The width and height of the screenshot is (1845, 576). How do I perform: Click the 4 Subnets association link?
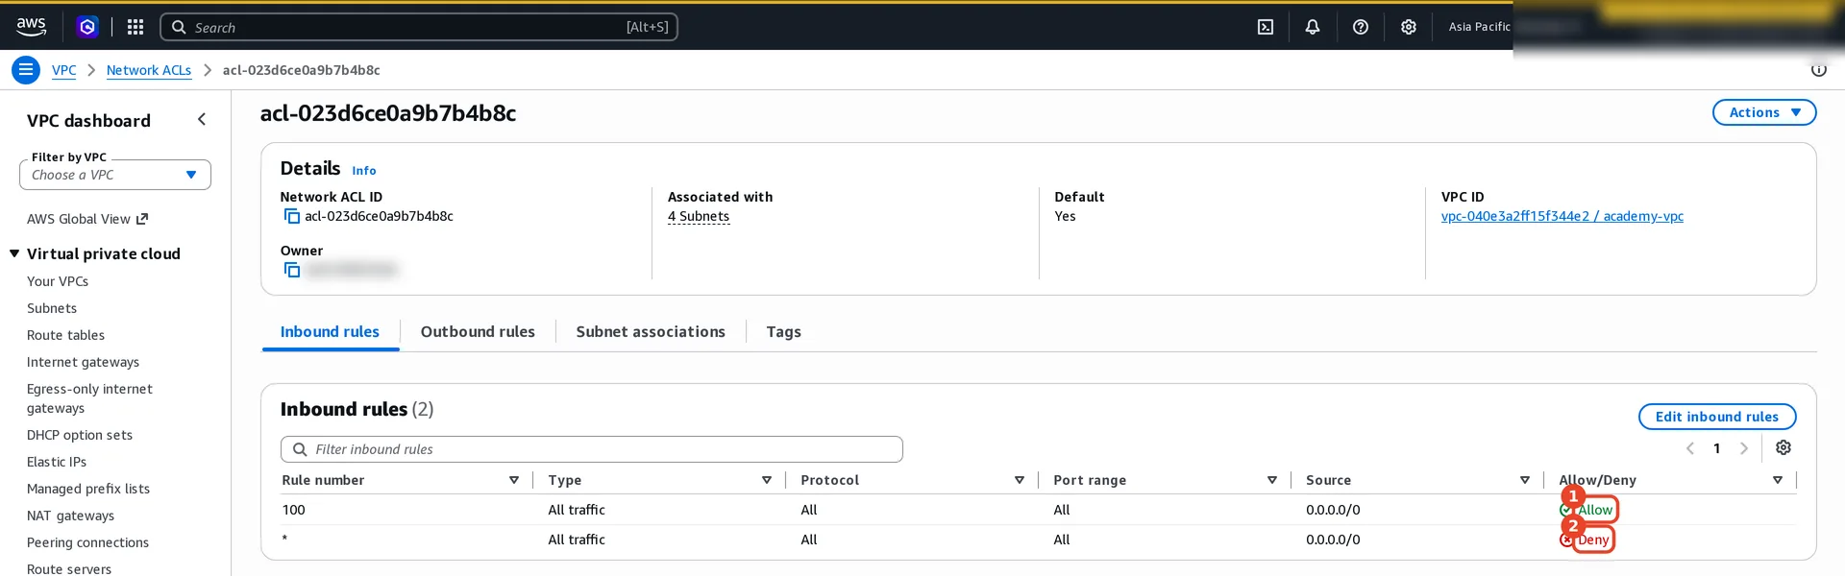699,217
